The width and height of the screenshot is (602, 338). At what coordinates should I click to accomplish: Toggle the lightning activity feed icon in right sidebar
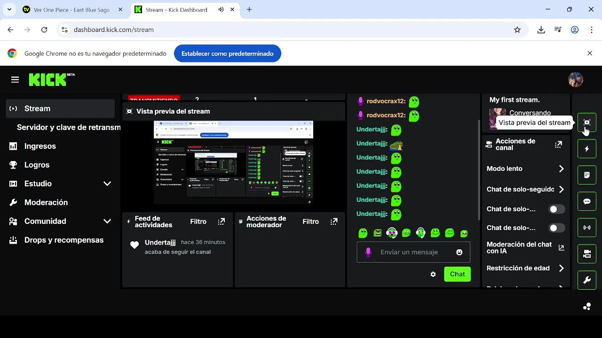tap(587, 149)
